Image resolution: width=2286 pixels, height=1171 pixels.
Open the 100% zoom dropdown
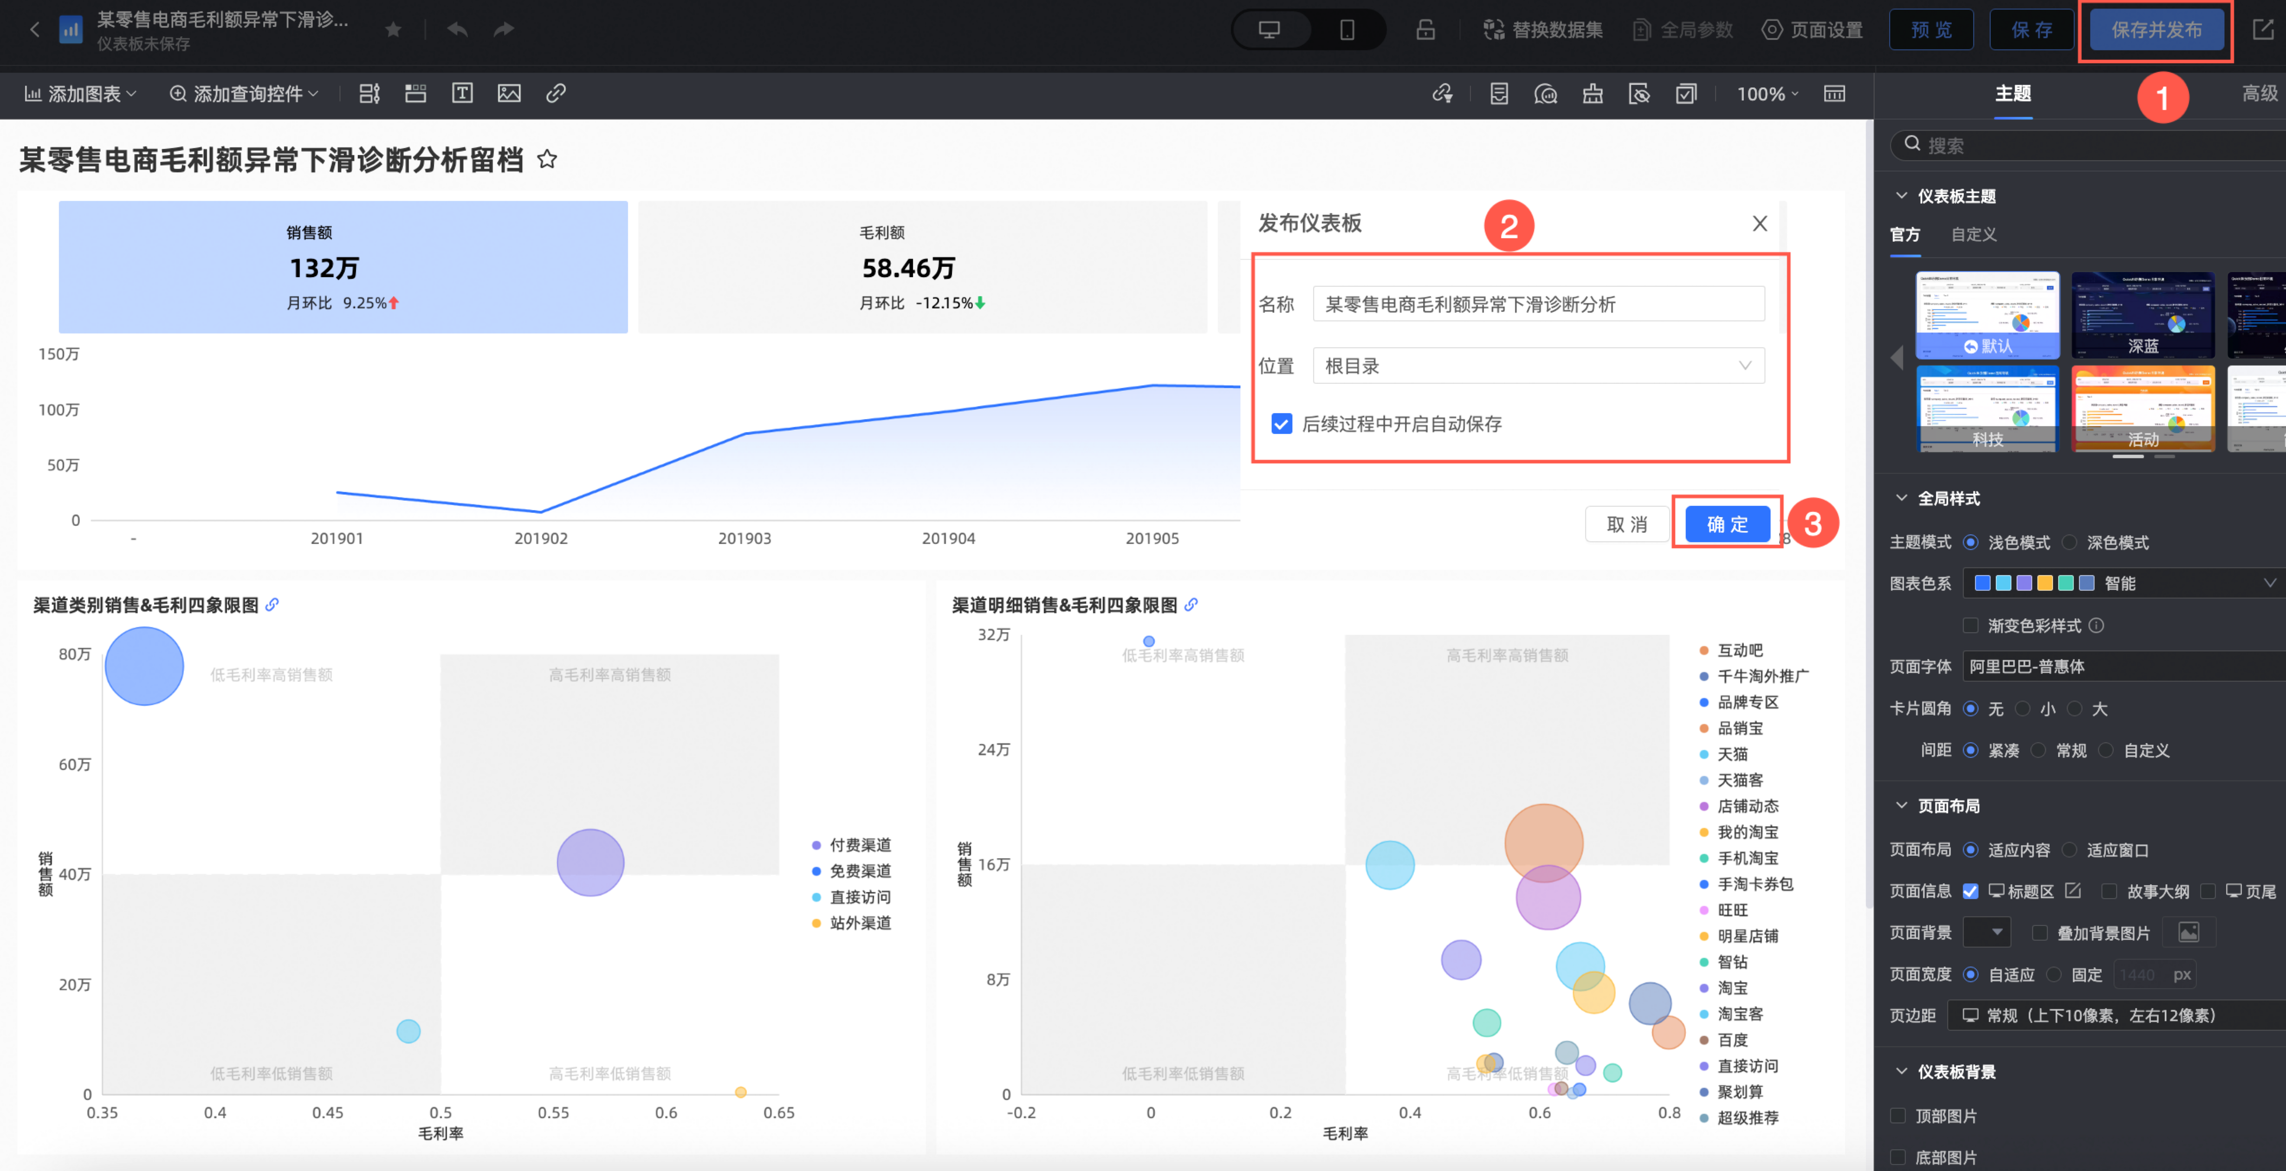pyautogui.click(x=1767, y=93)
